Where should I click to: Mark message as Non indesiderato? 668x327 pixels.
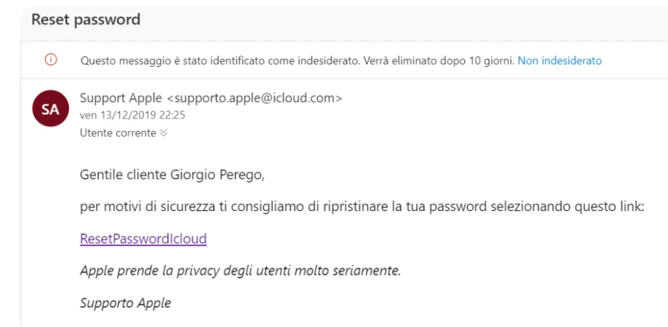(x=559, y=61)
